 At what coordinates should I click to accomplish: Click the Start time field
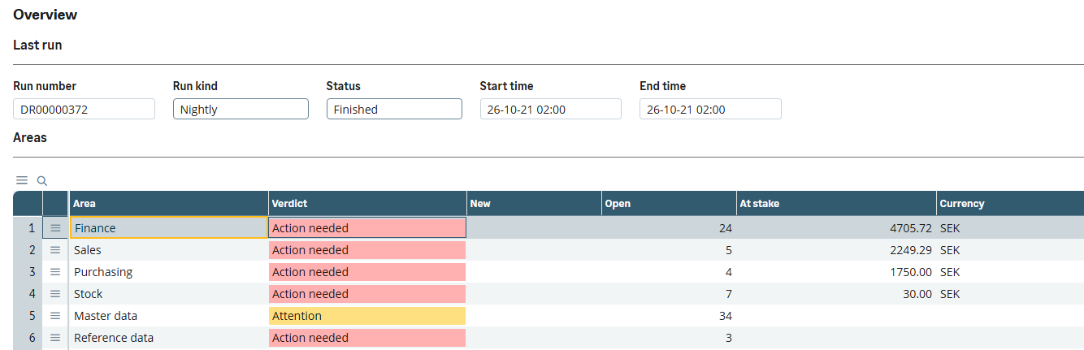click(x=550, y=109)
